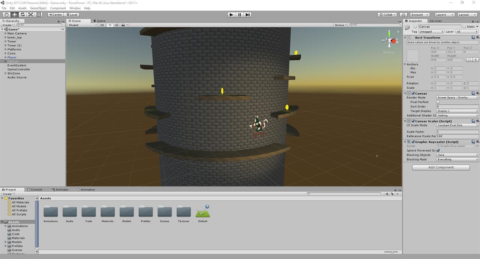Disable the Canvas Scaler component checkbox
480x259 pixels.
(413, 121)
